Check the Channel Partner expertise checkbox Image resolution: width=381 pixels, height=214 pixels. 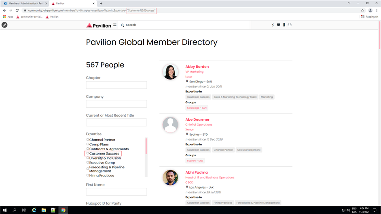coord(88,140)
